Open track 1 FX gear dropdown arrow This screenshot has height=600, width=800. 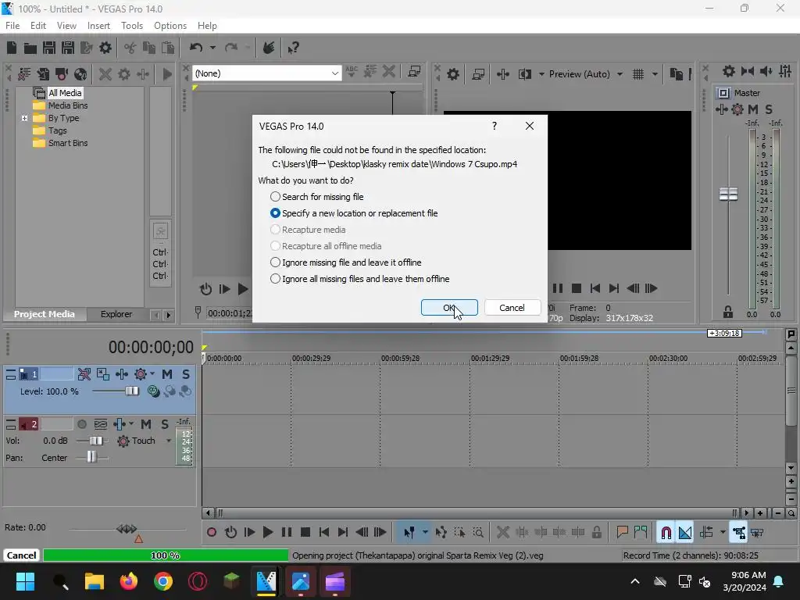tap(152, 374)
